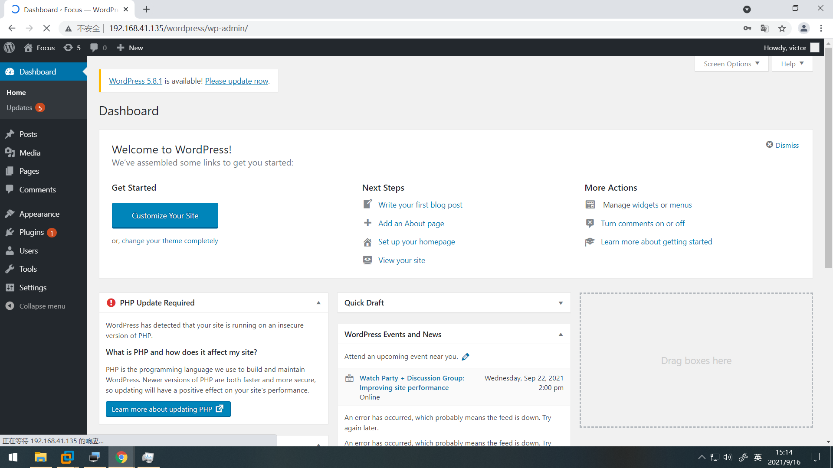Viewport: 833px width, 468px height.
Task: Open the Plugins menu item
Action: 31,232
